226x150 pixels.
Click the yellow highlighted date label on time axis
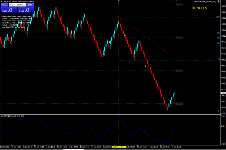pyautogui.click(x=119, y=147)
